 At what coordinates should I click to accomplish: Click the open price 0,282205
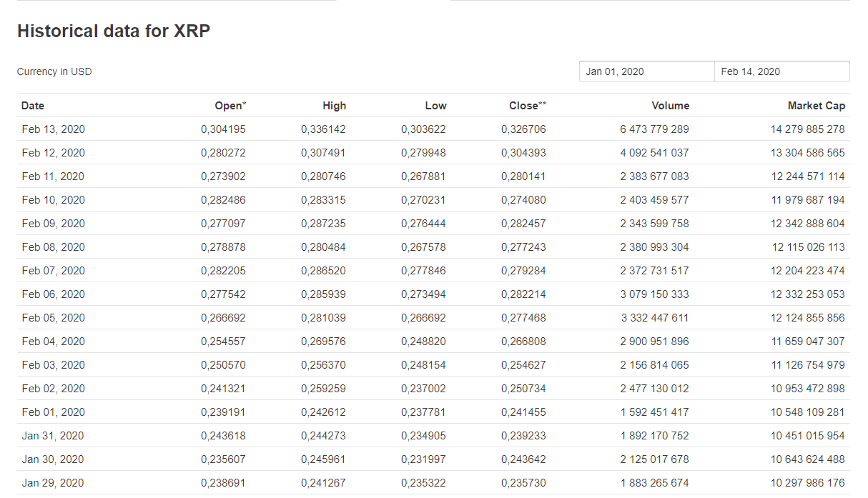coord(223,271)
